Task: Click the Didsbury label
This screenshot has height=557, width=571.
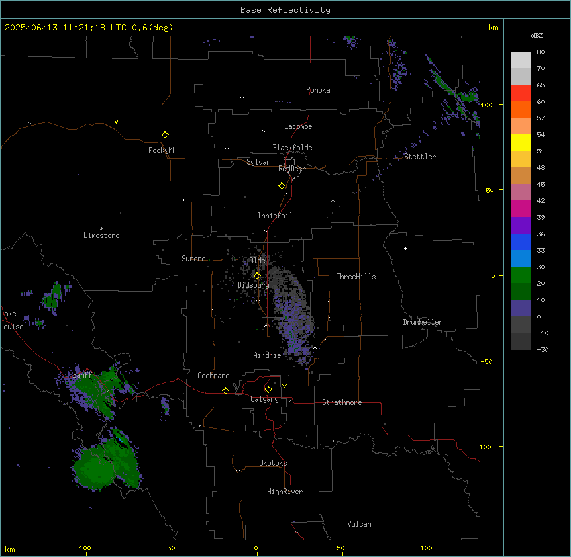Action: 253,285
